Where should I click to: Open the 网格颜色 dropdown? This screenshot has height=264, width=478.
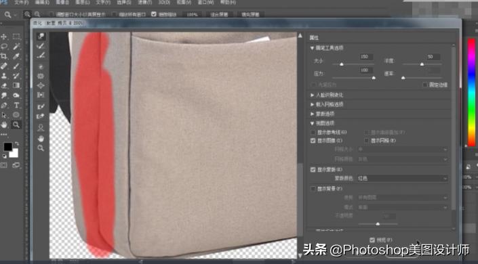tap(402, 159)
